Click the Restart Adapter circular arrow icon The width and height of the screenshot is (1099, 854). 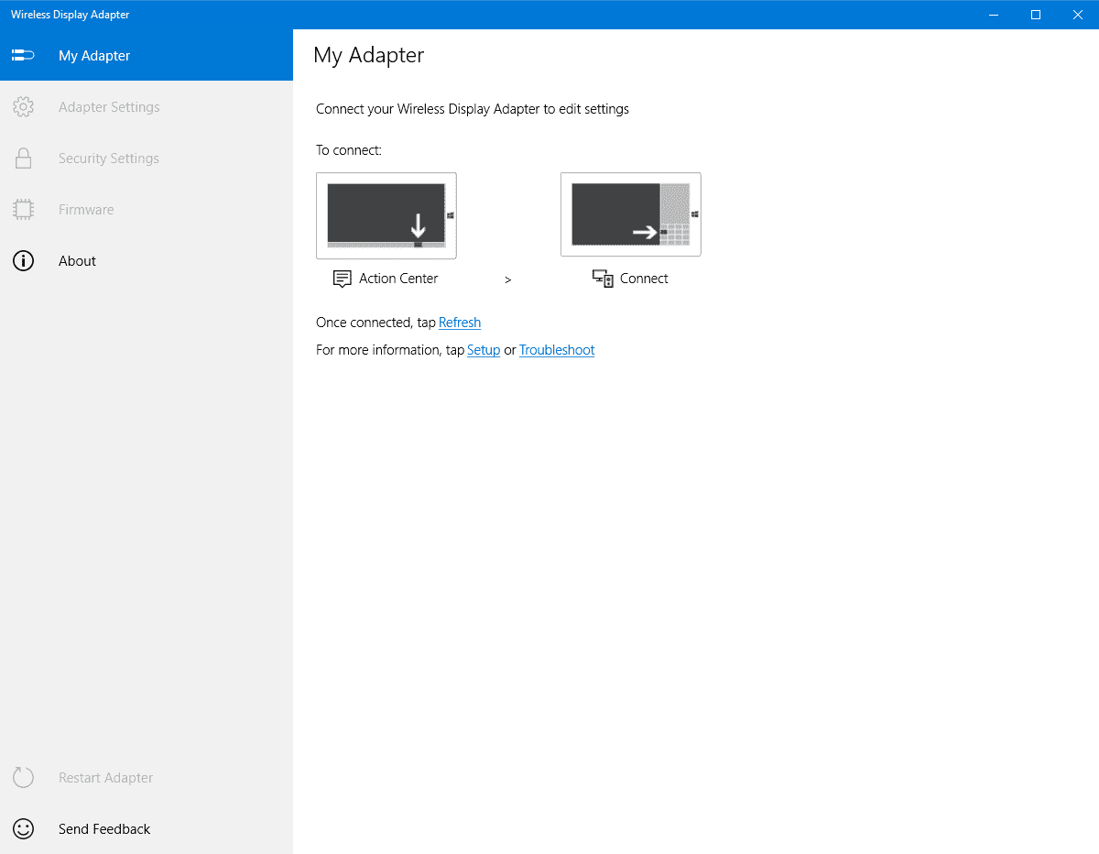(23, 777)
